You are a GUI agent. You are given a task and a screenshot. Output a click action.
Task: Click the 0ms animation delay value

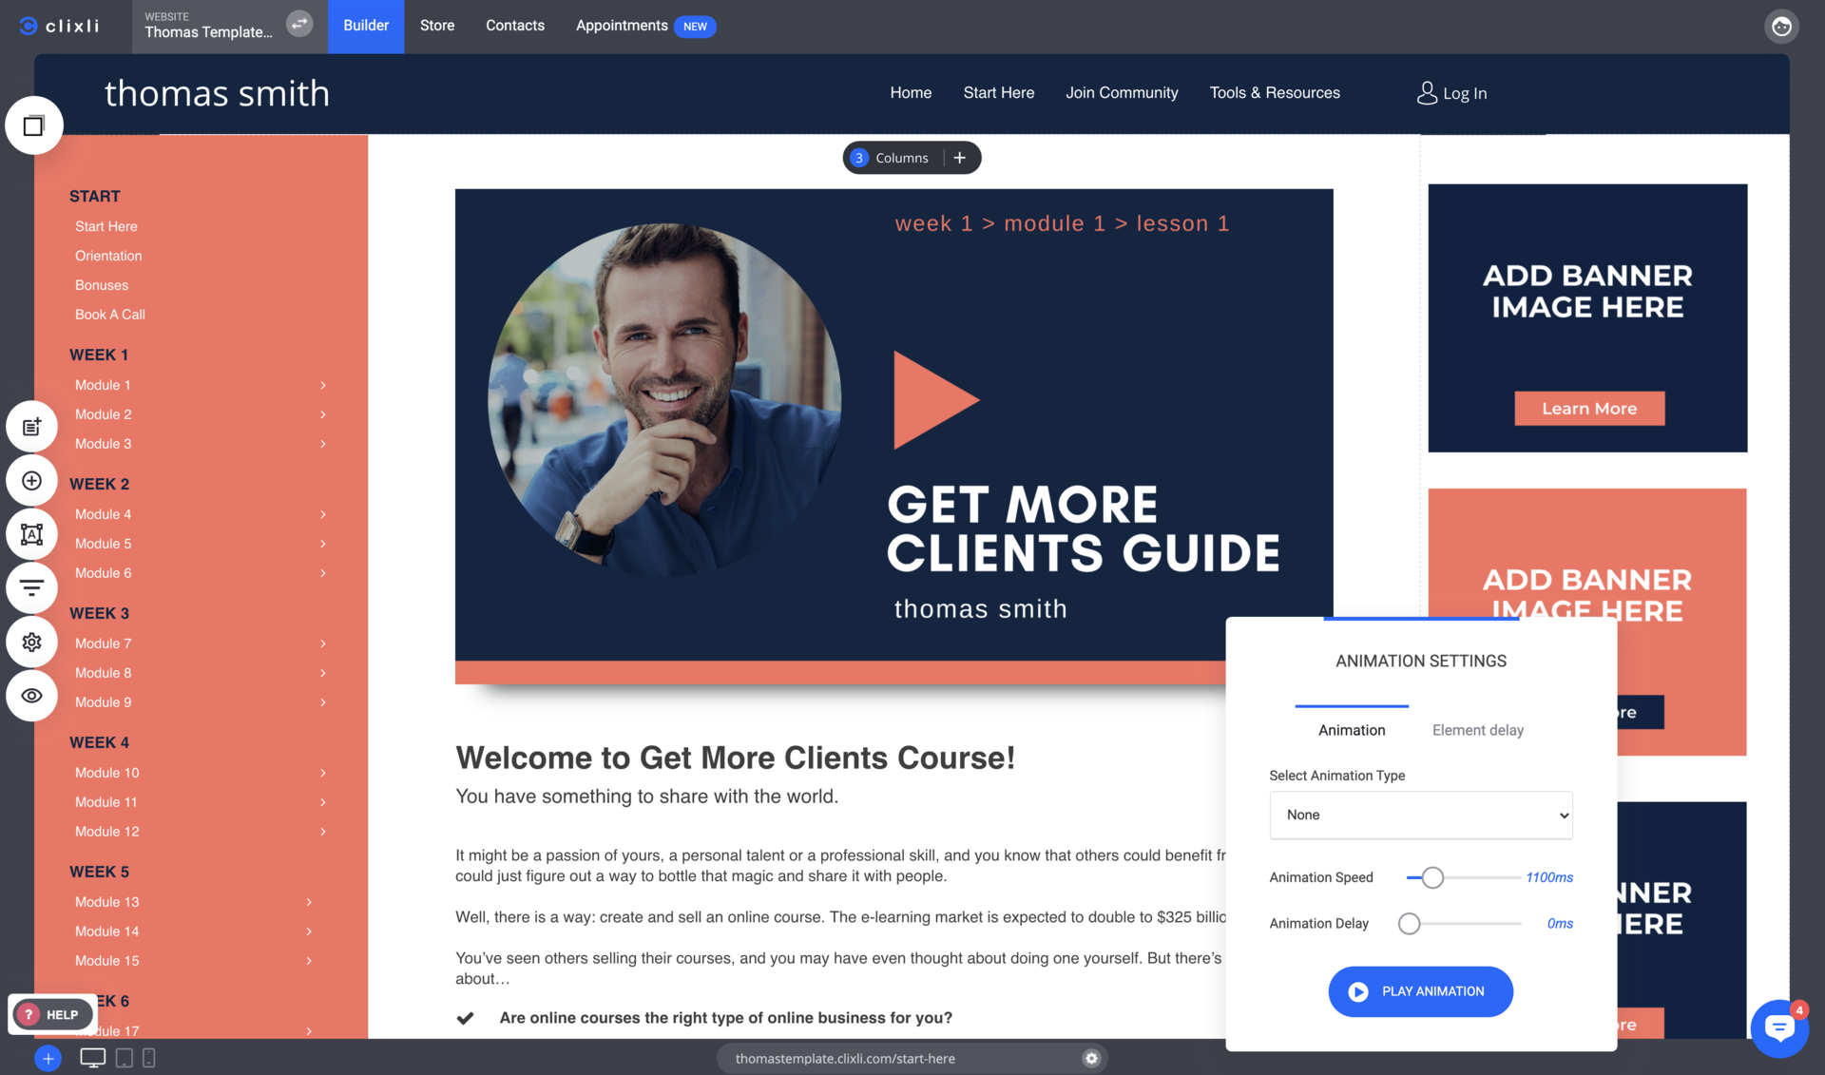pos(1560,924)
